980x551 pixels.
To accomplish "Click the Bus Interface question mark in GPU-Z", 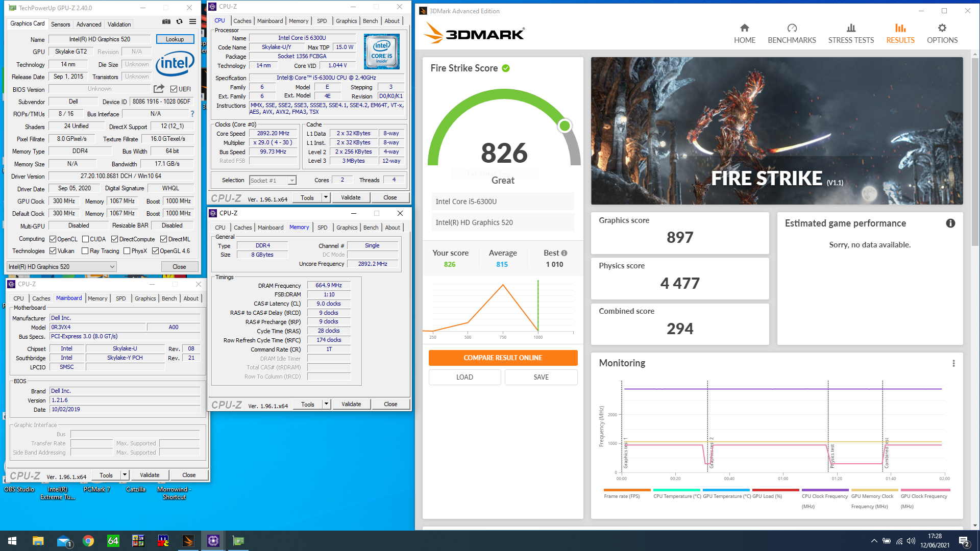I will [192, 114].
